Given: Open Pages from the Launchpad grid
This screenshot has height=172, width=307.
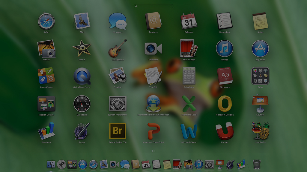Looking at the screenshot, I should (x=82, y=131).
